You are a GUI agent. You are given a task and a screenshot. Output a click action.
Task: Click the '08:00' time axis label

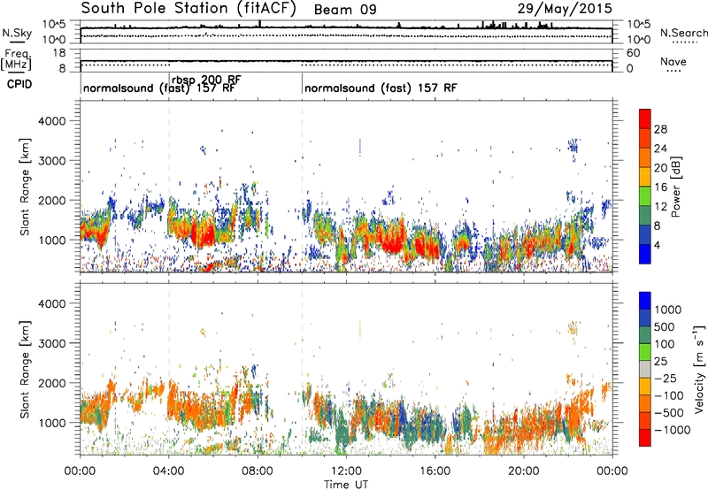pos(257,471)
